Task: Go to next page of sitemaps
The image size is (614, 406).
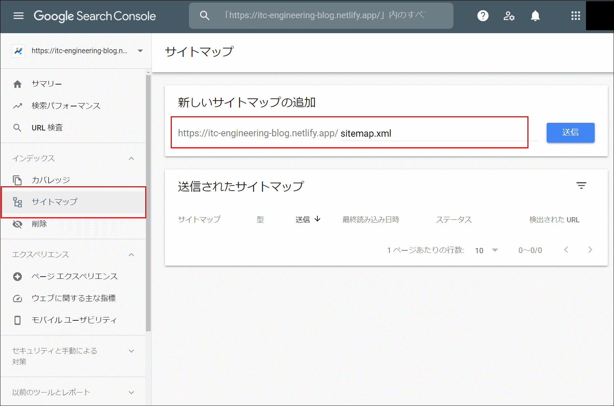Action: (x=590, y=250)
